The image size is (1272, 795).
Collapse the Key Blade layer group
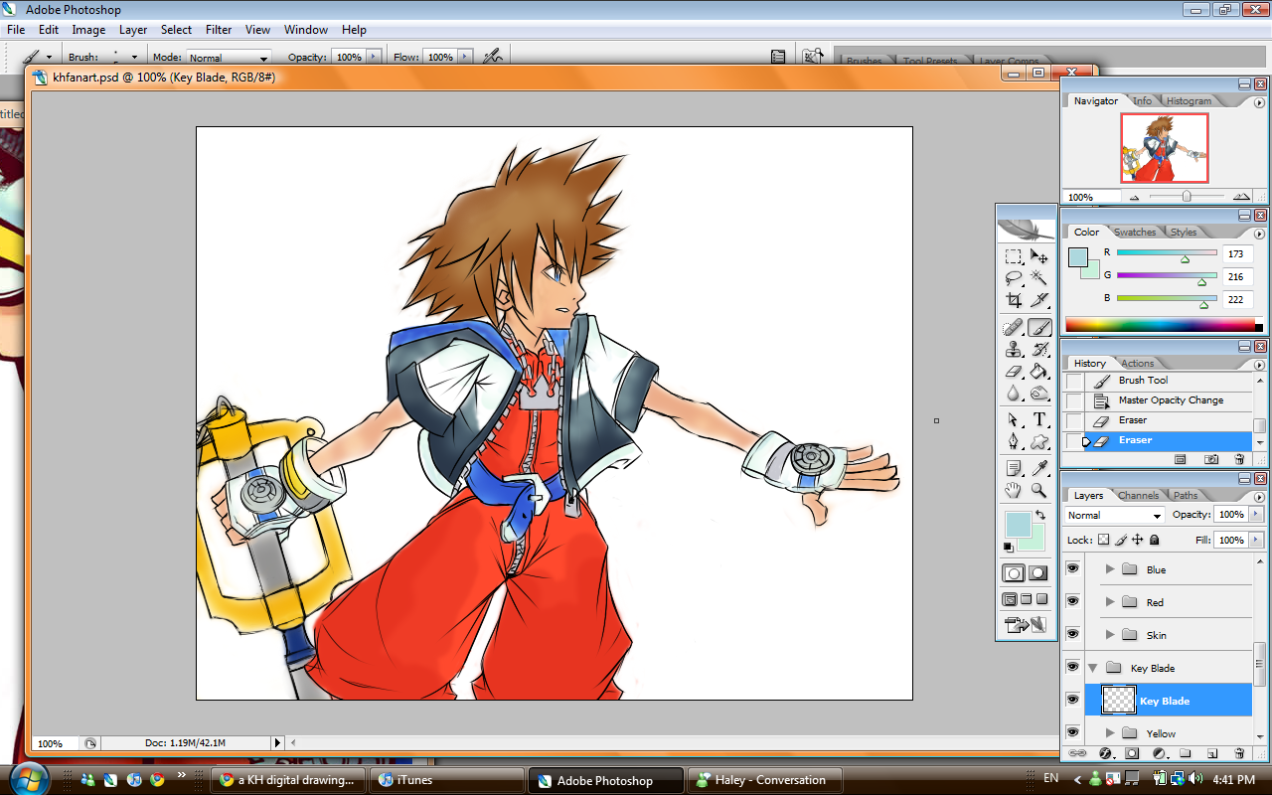[1093, 668]
